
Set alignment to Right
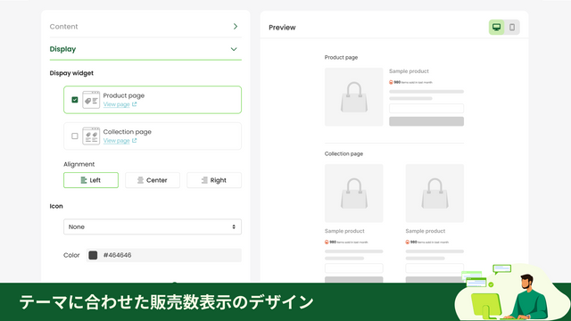[x=214, y=180]
